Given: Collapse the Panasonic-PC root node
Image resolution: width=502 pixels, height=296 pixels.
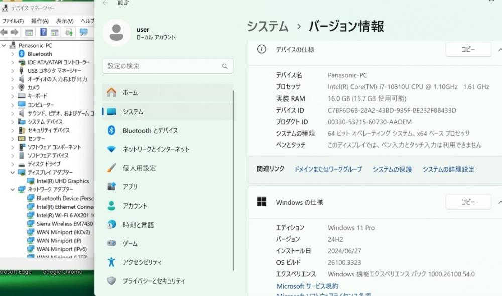Looking at the screenshot, I should (x=4, y=46).
